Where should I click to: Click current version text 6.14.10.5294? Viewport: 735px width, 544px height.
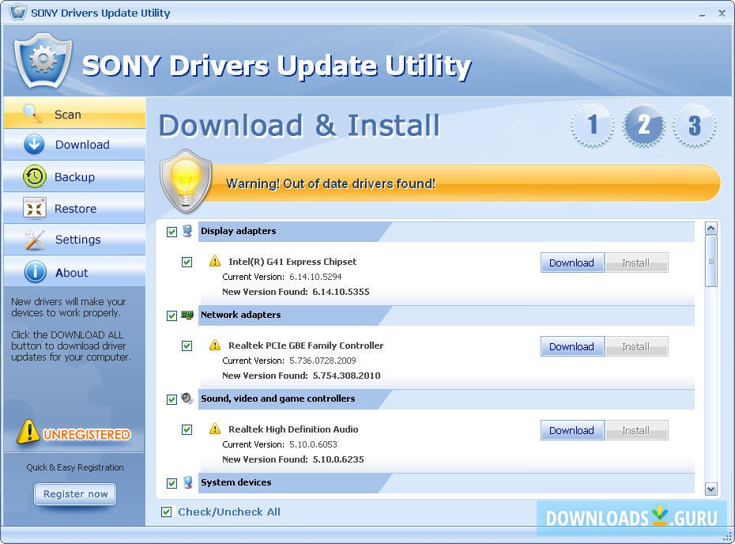tap(315, 277)
